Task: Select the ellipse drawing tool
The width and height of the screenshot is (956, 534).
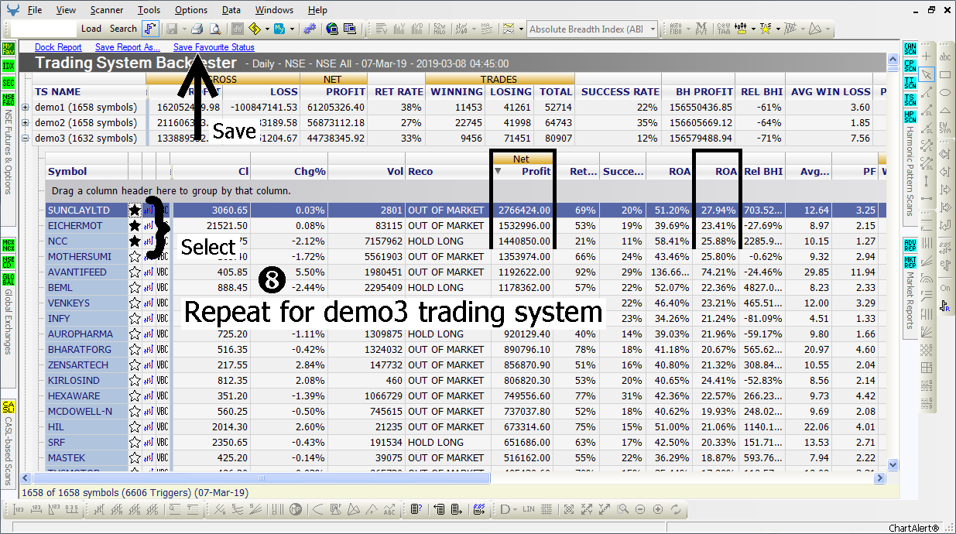Action: [x=945, y=92]
